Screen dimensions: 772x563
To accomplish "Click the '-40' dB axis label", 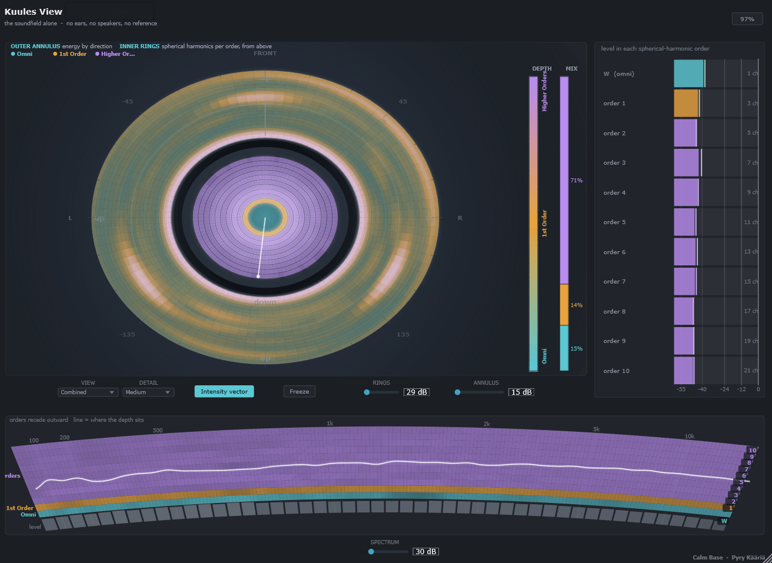I will 702,389.
